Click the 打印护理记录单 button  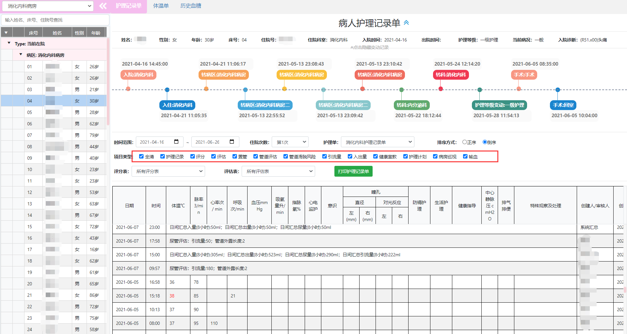[353, 171]
